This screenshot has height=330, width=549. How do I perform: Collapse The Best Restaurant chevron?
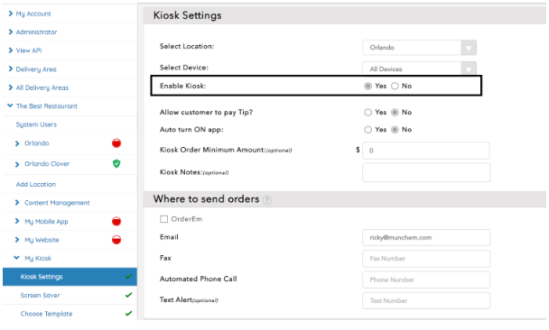pyautogui.click(x=10, y=105)
